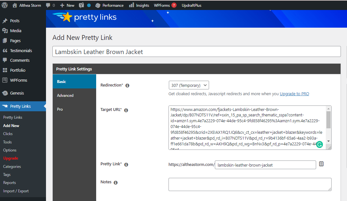Click the green Grammarly icon in Target URL

click(x=320, y=144)
